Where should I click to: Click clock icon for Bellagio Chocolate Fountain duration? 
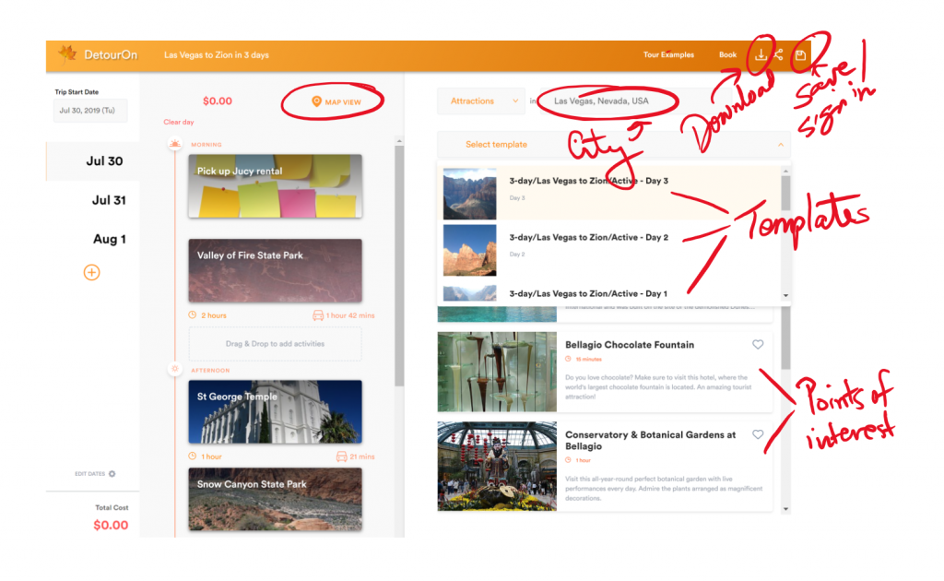click(568, 359)
